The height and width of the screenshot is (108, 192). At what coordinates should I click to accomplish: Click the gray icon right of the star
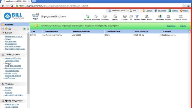click(10, 29)
